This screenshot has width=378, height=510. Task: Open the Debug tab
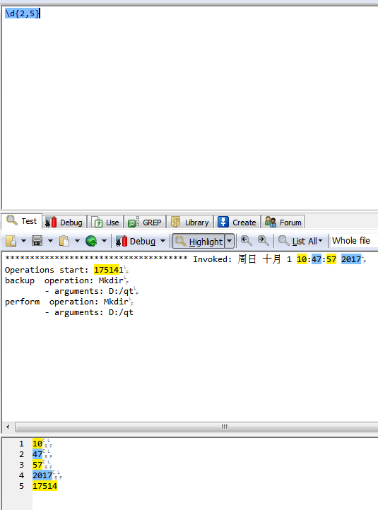[x=64, y=223]
